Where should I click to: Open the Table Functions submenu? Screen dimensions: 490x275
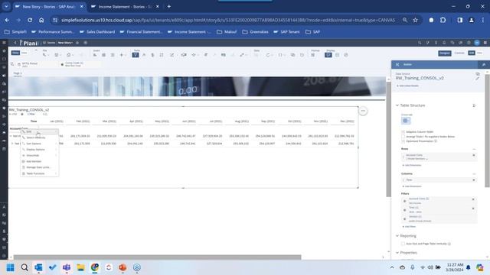point(39,173)
